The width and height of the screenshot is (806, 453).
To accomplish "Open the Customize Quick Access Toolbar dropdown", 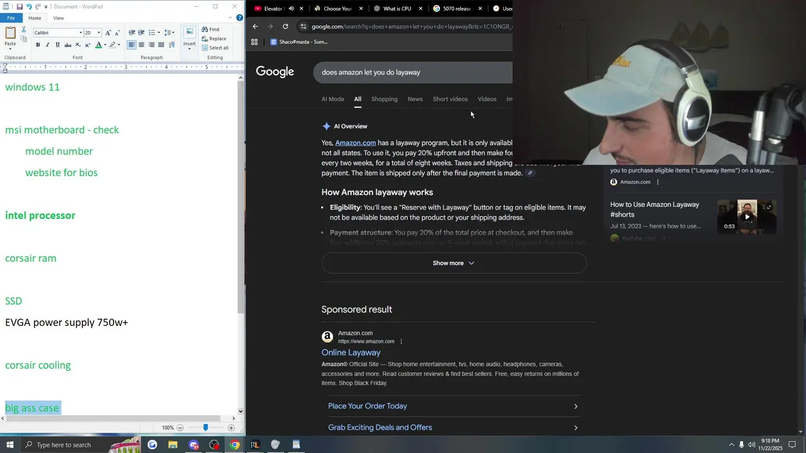I will 47,7.
